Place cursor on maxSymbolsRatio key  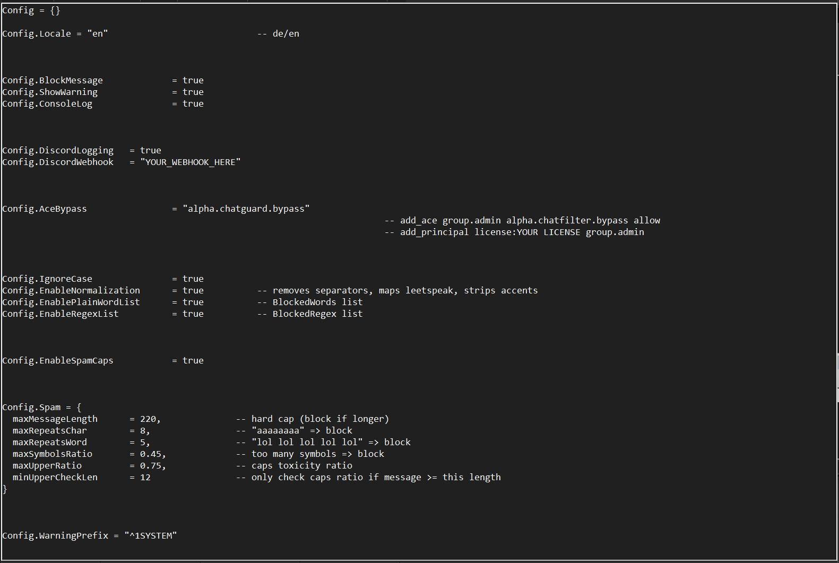[x=53, y=454]
